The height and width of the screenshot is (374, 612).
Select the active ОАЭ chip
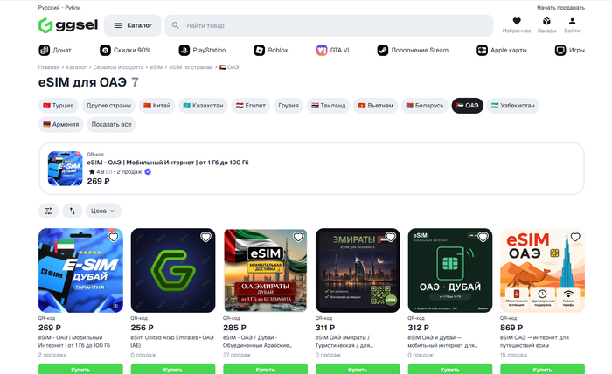pyautogui.click(x=467, y=106)
